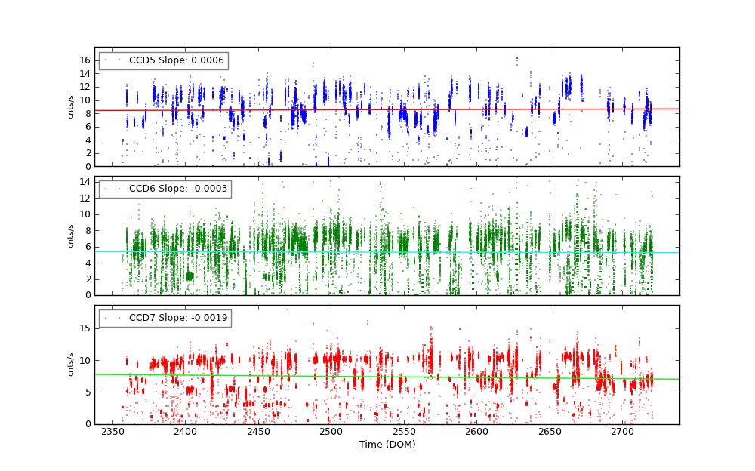The width and height of the screenshot is (755, 471).
Task: Select the cnts/s label of the top plot
Action: pos(71,106)
